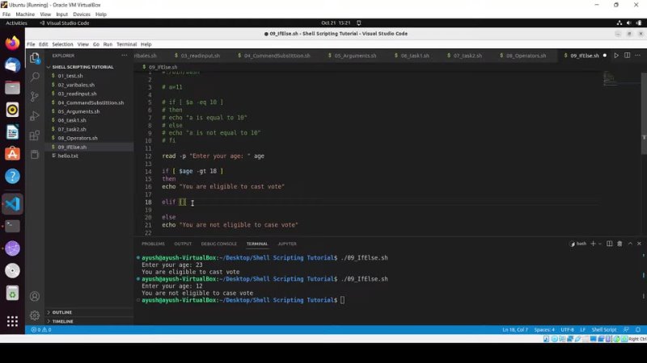This screenshot has width=647, height=363.
Task: Create a new terminal with plus icon
Action: coord(593,244)
